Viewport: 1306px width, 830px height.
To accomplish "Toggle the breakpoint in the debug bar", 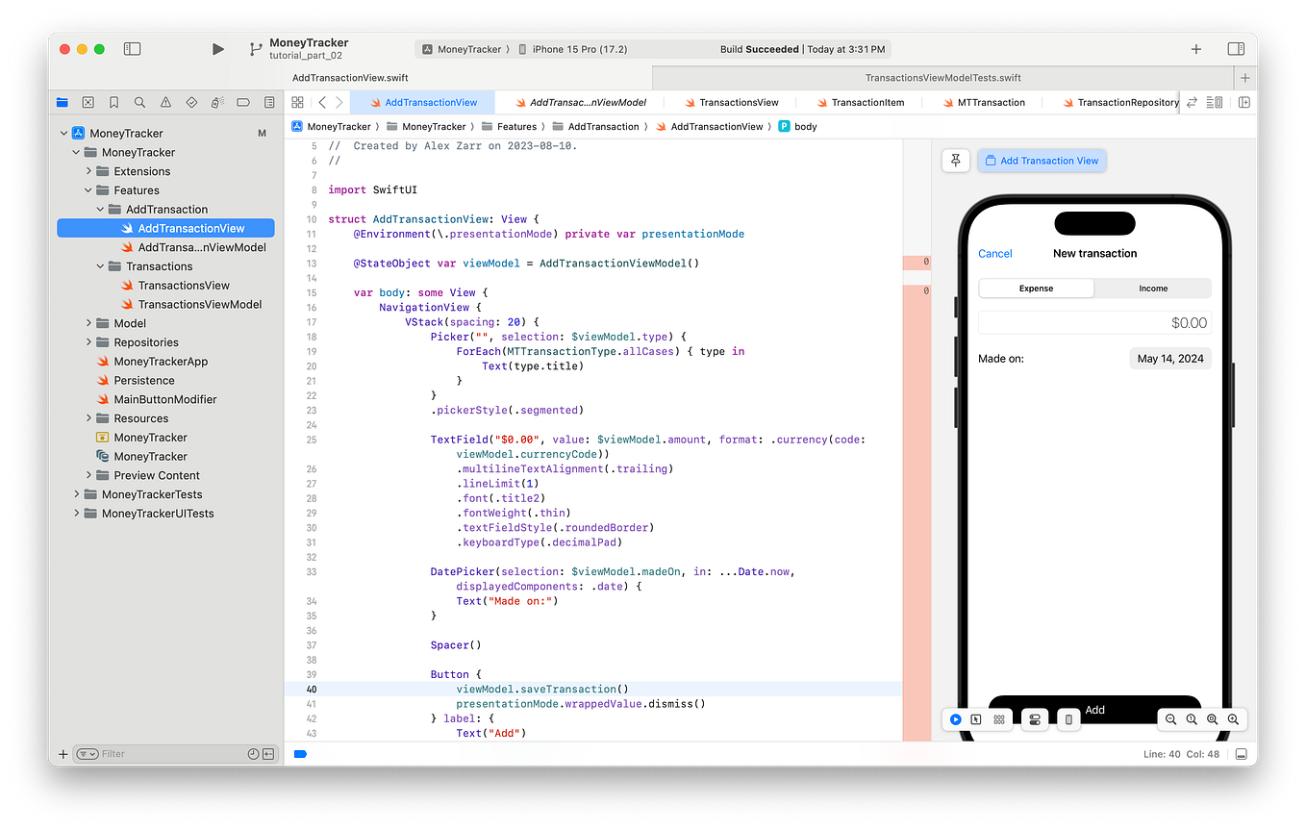I will click(x=300, y=753).
